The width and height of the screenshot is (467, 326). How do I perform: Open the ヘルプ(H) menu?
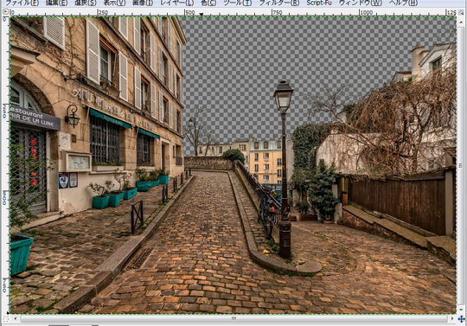403,3
